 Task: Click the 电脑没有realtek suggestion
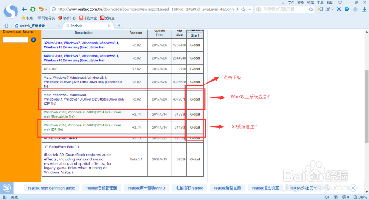pos(189,188)
